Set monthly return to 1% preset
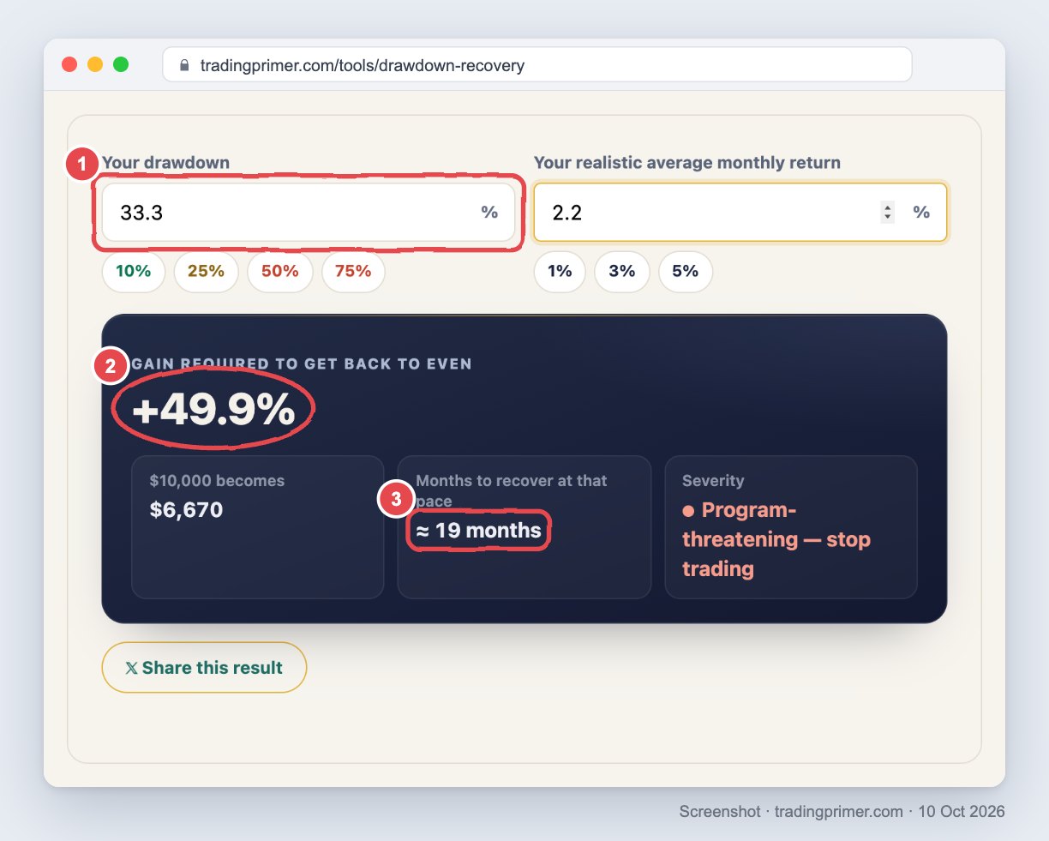 [560, 272]
